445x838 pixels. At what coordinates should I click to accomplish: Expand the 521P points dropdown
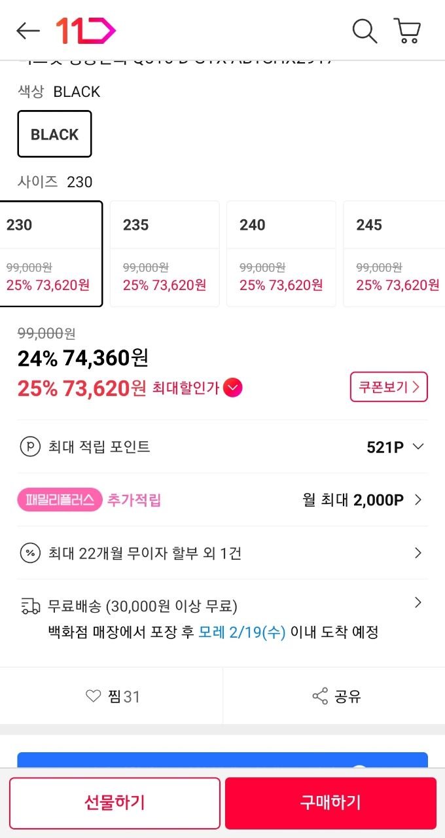pos(418,446)
